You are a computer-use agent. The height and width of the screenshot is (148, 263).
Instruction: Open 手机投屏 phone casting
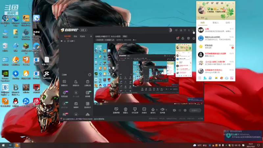135,111
